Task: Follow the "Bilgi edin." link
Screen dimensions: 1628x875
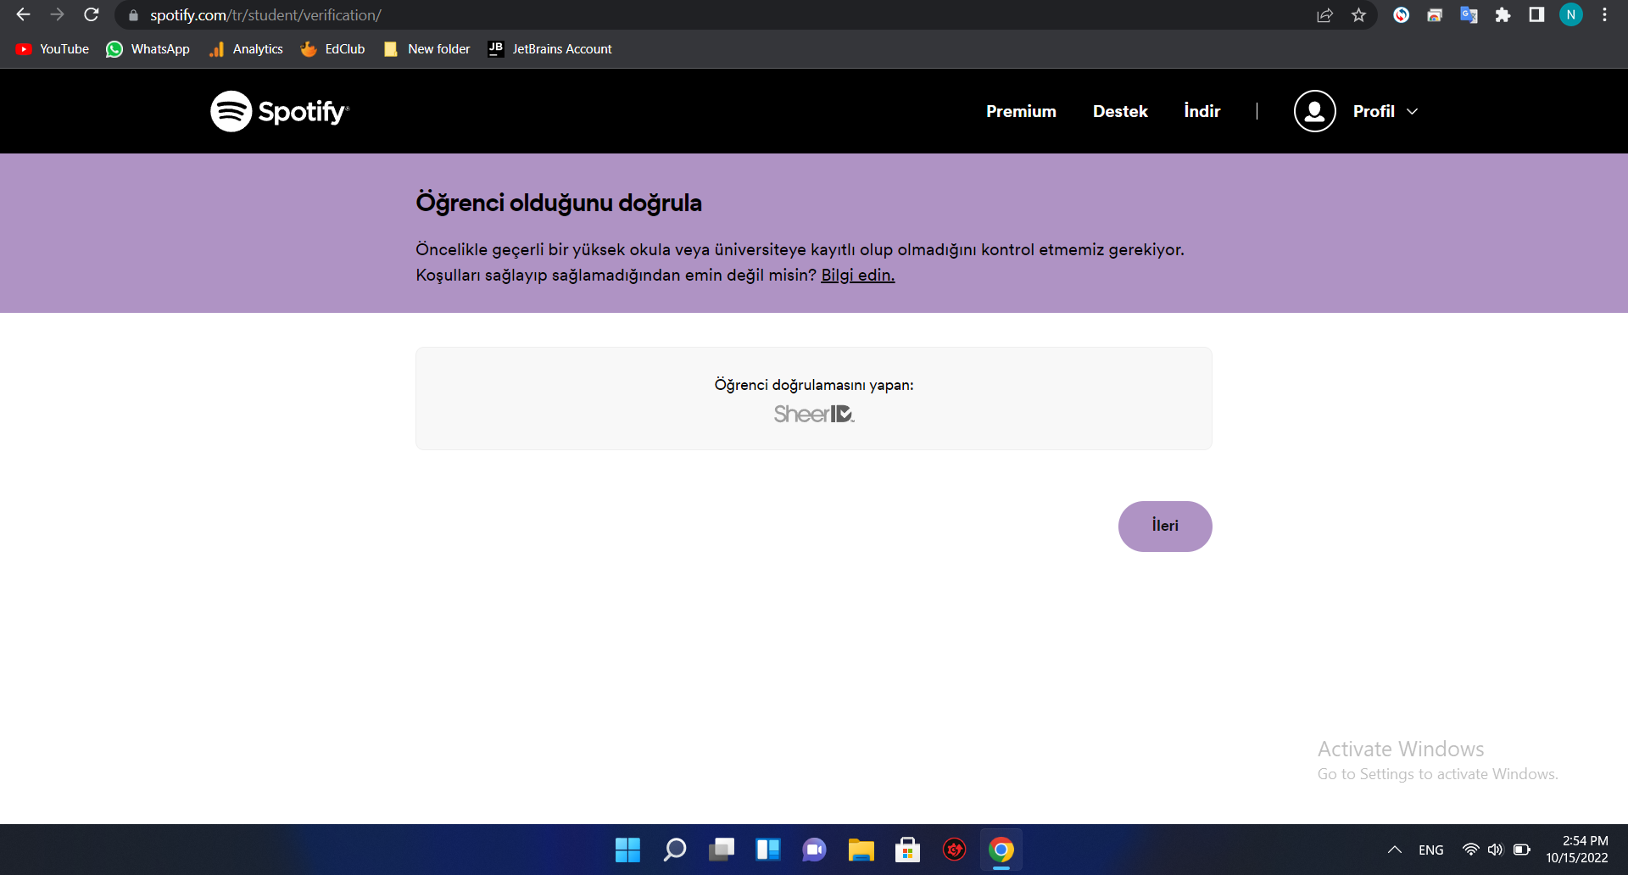Action: tap(857, 275)
